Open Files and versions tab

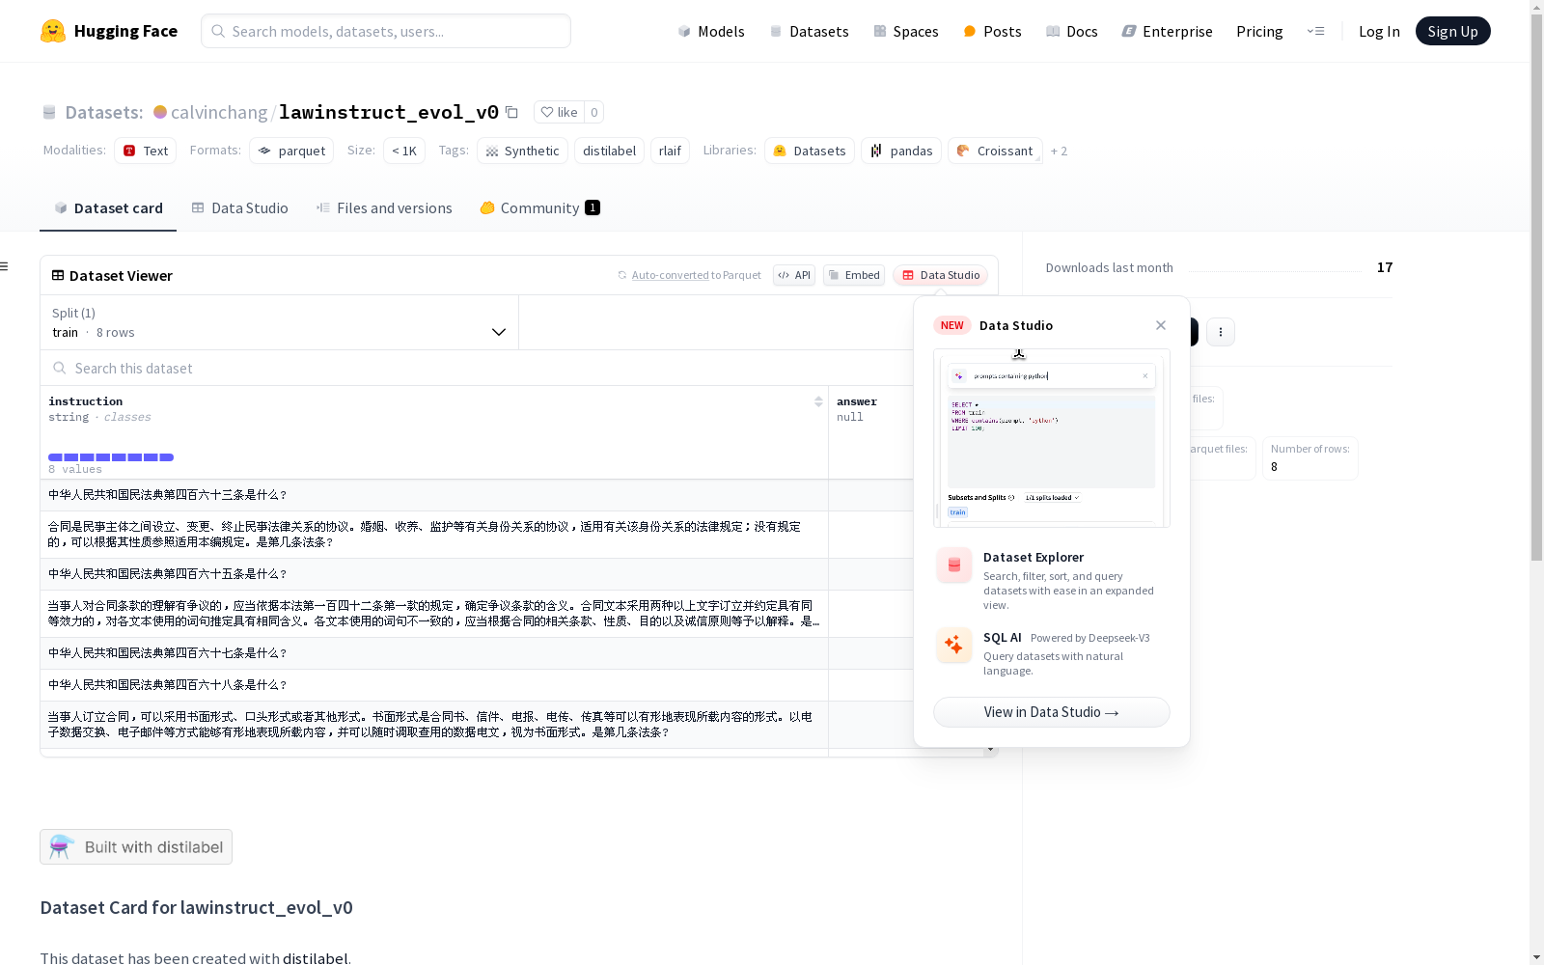coord(384,207)
